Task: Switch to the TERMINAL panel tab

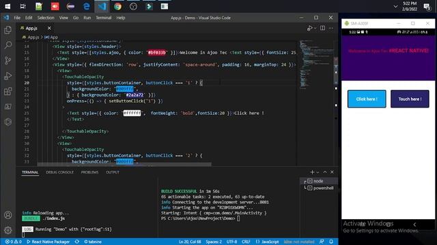Action: tap(30, 172)
